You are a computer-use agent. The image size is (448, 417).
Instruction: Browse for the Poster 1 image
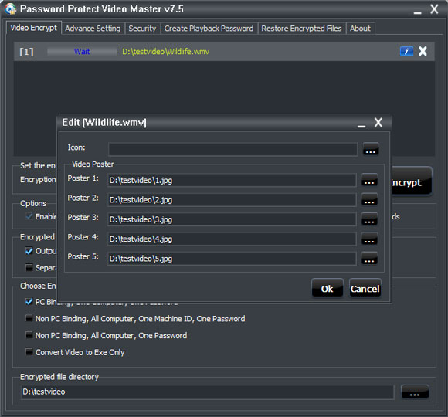point(369,180)
